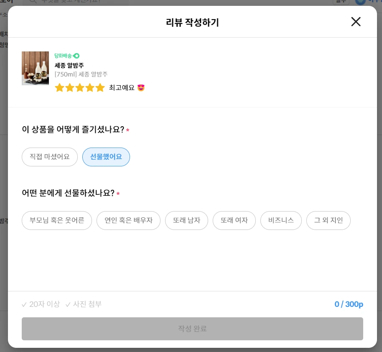
Task: Open the 세종 알밤주 product thumbnail
Action: point(36,68)
